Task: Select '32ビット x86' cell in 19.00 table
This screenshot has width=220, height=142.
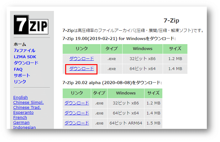Action: tap(143, 59)
